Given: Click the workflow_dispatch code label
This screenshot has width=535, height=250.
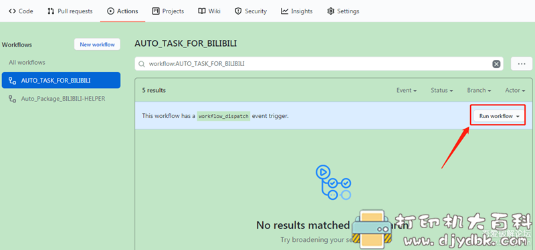Looking at the screenshot, I should click(x=224, y=116).
